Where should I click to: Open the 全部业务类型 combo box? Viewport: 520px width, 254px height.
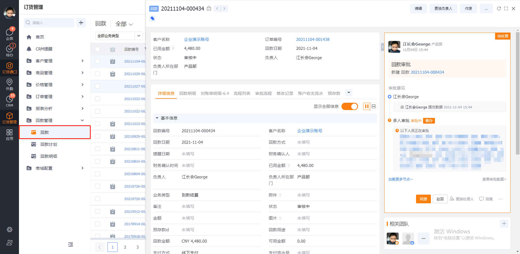tap(119, 36)
